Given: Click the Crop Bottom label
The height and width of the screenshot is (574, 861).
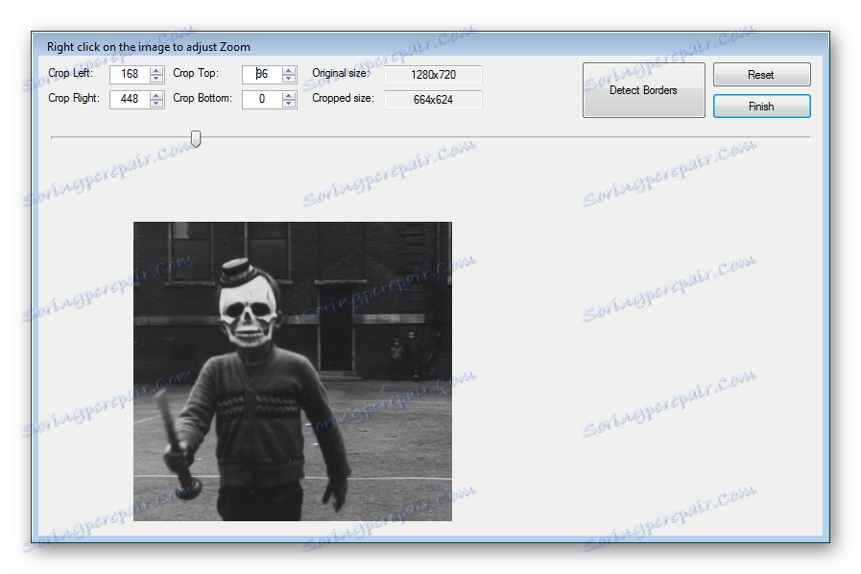Looking at the screenshot, I should (203, 98).
